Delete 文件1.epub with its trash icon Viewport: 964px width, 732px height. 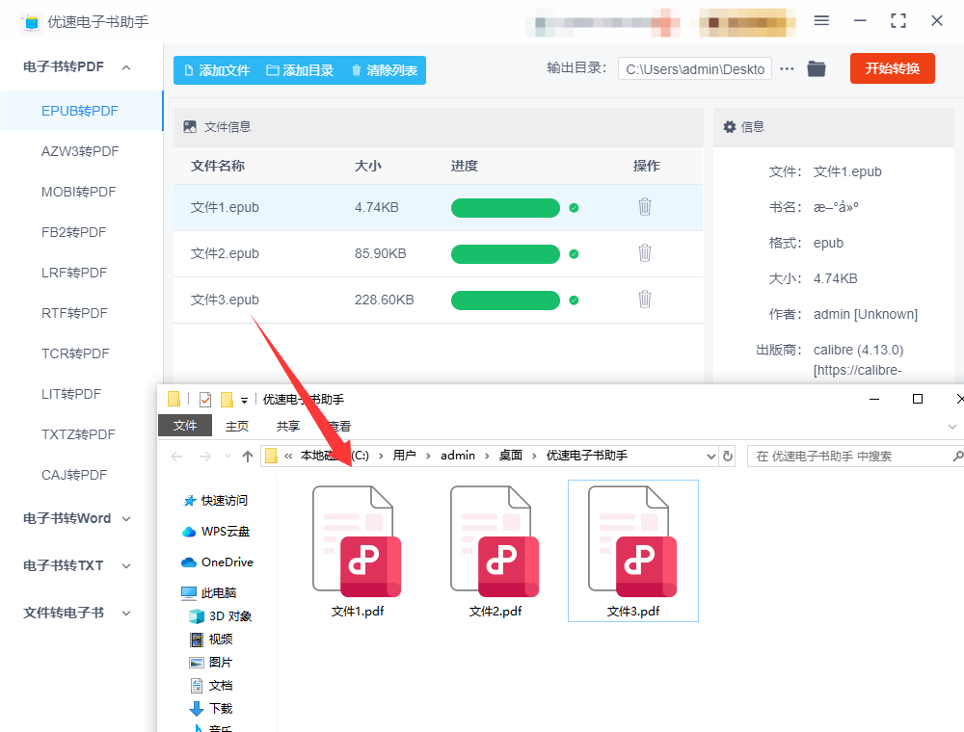(644, 207)
